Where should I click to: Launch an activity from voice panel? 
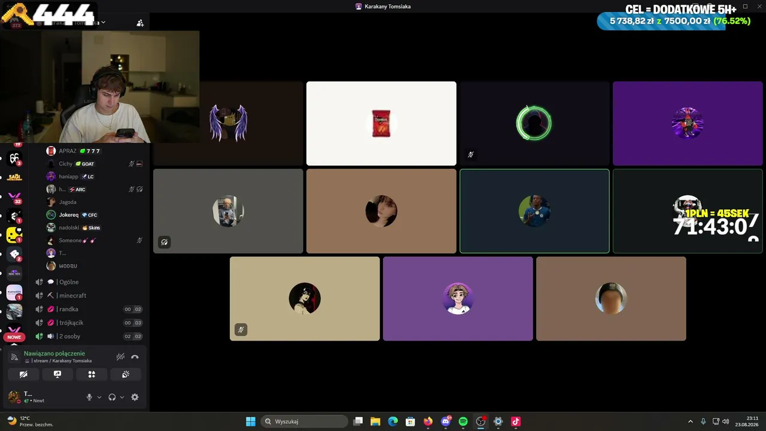tap(92, 374)
